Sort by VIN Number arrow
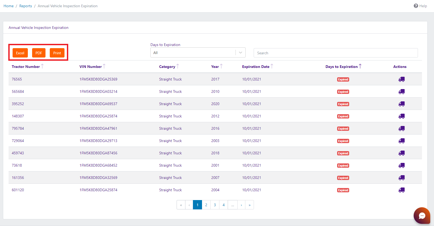This screenshot has width=434, height=226. pyautogui.click(x=104, y=66)
